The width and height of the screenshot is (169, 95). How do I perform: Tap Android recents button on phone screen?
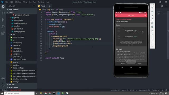[x=140, y=68]
